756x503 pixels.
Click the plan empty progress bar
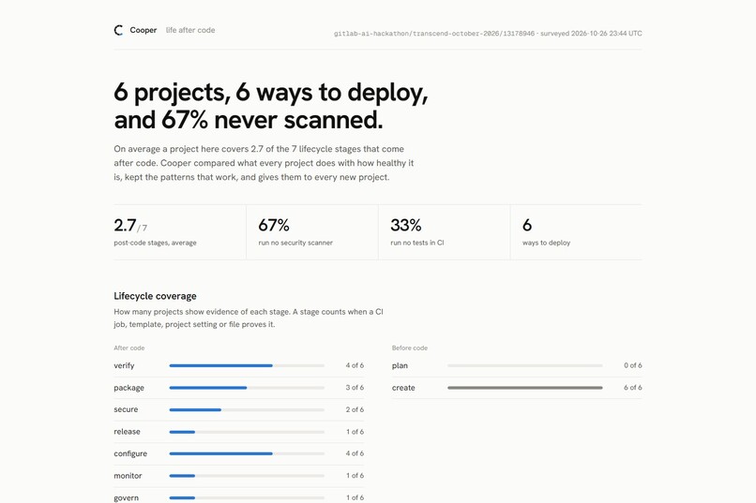click(x=525, y=366)
